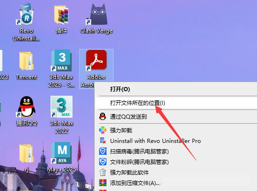
Task: Choose 添加到压缩文件(A) menu entry
Action: click(x=135, y=183)
